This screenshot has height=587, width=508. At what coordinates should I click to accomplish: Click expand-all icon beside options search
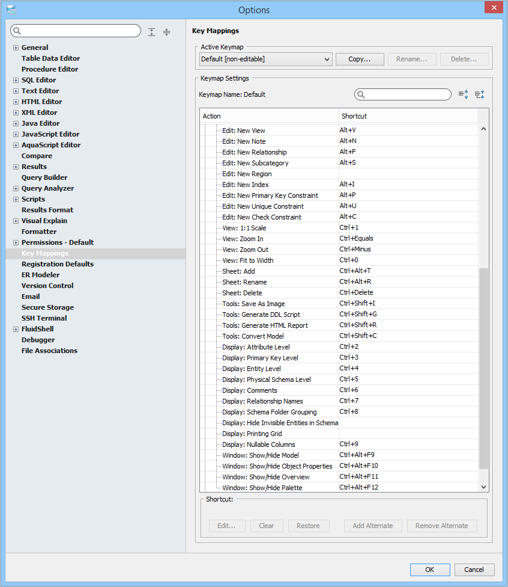151,32
